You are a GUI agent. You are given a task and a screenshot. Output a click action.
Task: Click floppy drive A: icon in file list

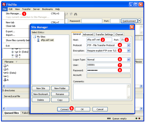click(x=5, y=80)
